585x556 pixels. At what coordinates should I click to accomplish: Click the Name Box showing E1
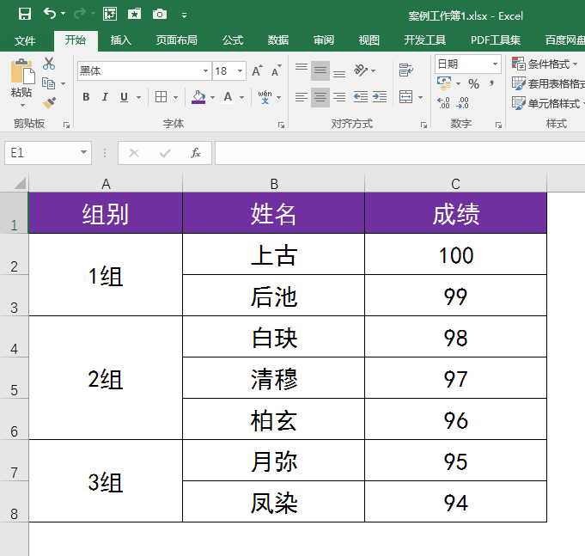click(x=48, y=153)
